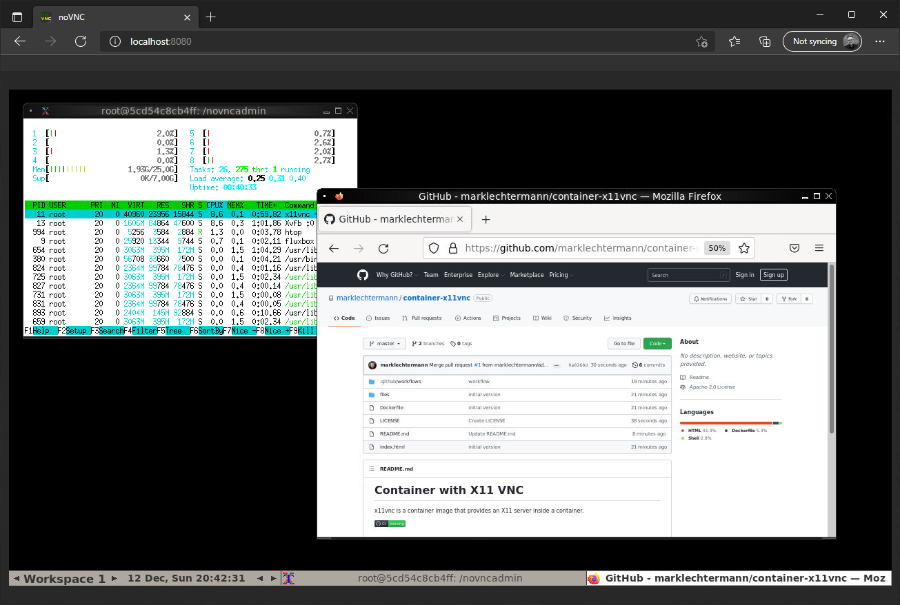Open the Projects tab
The image size is (900, 605).
coord(507,318)
